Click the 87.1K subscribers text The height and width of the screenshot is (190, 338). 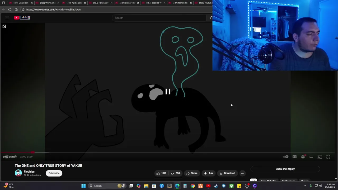point(32,175)
